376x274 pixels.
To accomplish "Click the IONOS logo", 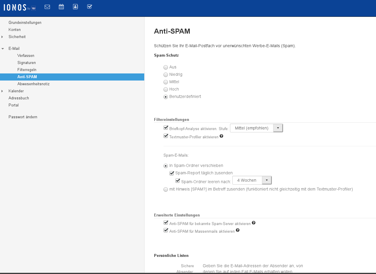I will pos(20,8).
